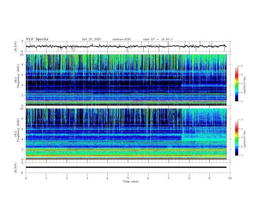Image resolution: width=259 pixels, height=200 pixels.
Task: Click the ch.1 voltage waveform trace
Action: pos(126,46)
